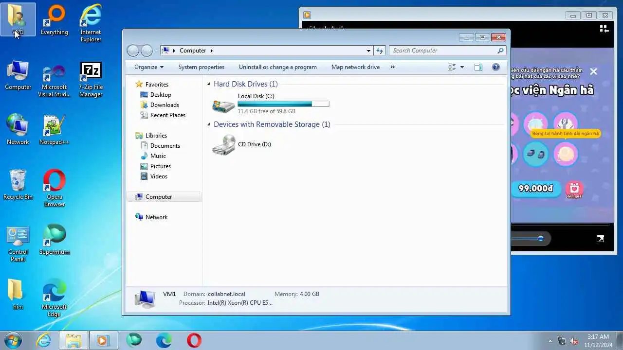Go back in Explorer navigation
This screenshot has height=350, width=623.
click(133, 51)
